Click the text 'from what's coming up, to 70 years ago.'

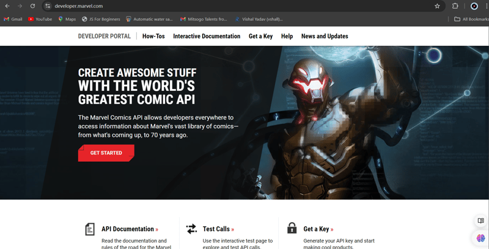click(133, 135)
